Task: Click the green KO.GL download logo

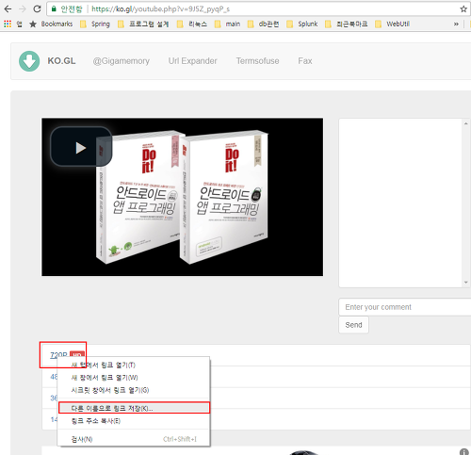Action: [x=29, y=61]
